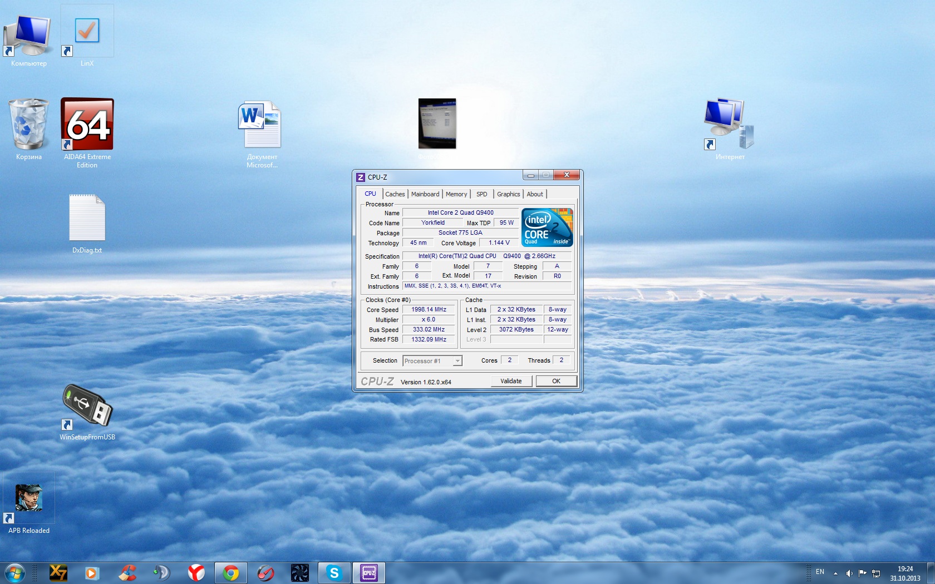
Task: Click the processor Name field value
Action: 460,212
